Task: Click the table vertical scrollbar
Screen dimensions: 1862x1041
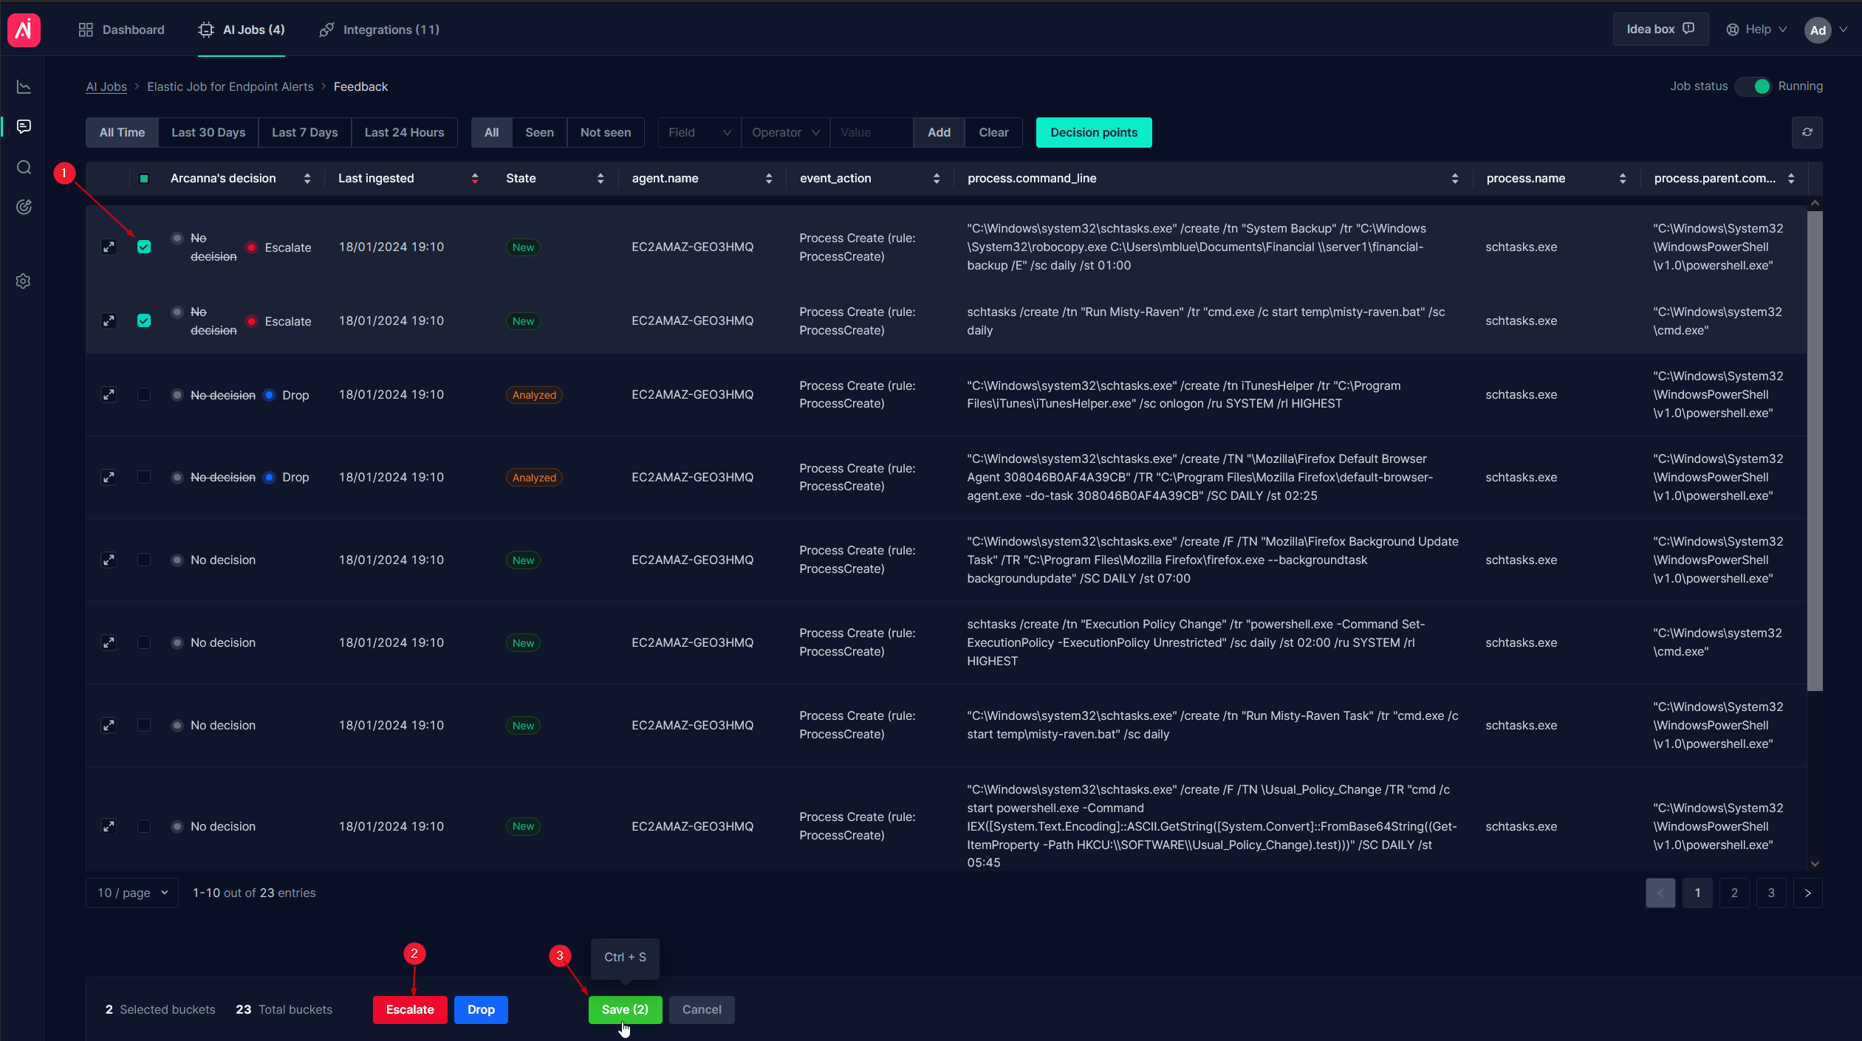Action: click(1815, 451)
